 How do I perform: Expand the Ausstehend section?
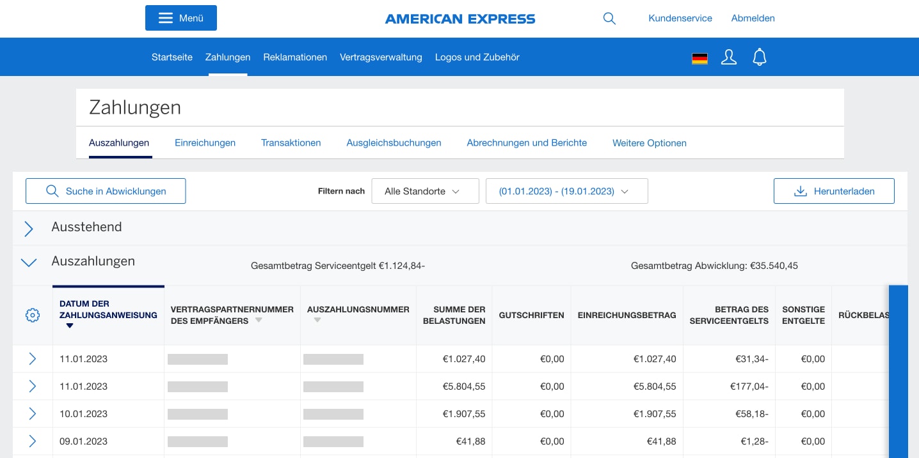(29, 229)
